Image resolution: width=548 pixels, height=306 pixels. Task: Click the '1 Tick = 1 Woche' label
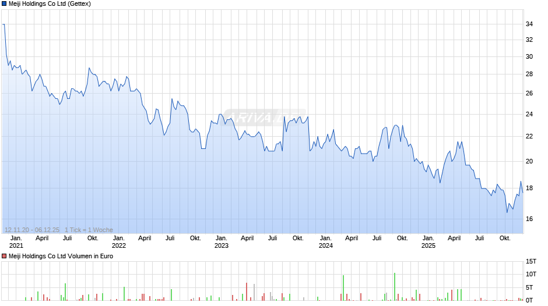(x=89, y=230)
